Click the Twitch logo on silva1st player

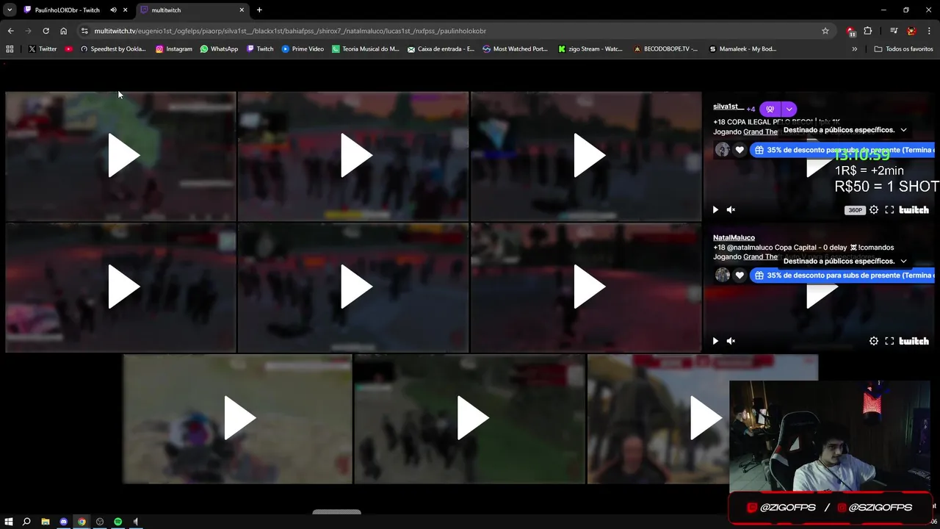[x=914, y=209]
